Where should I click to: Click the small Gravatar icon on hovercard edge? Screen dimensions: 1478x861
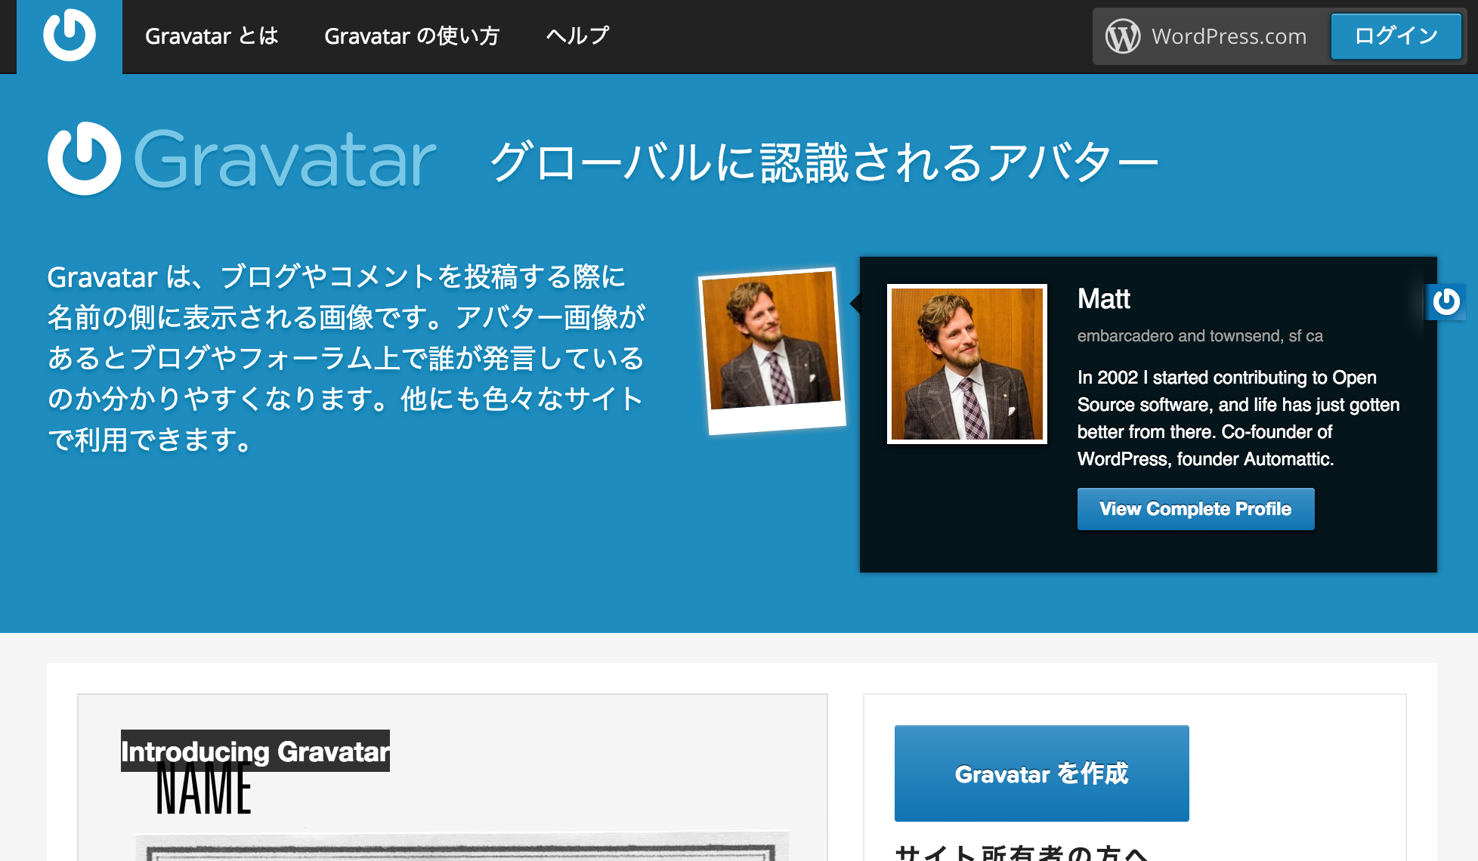tap(1446, 302)
